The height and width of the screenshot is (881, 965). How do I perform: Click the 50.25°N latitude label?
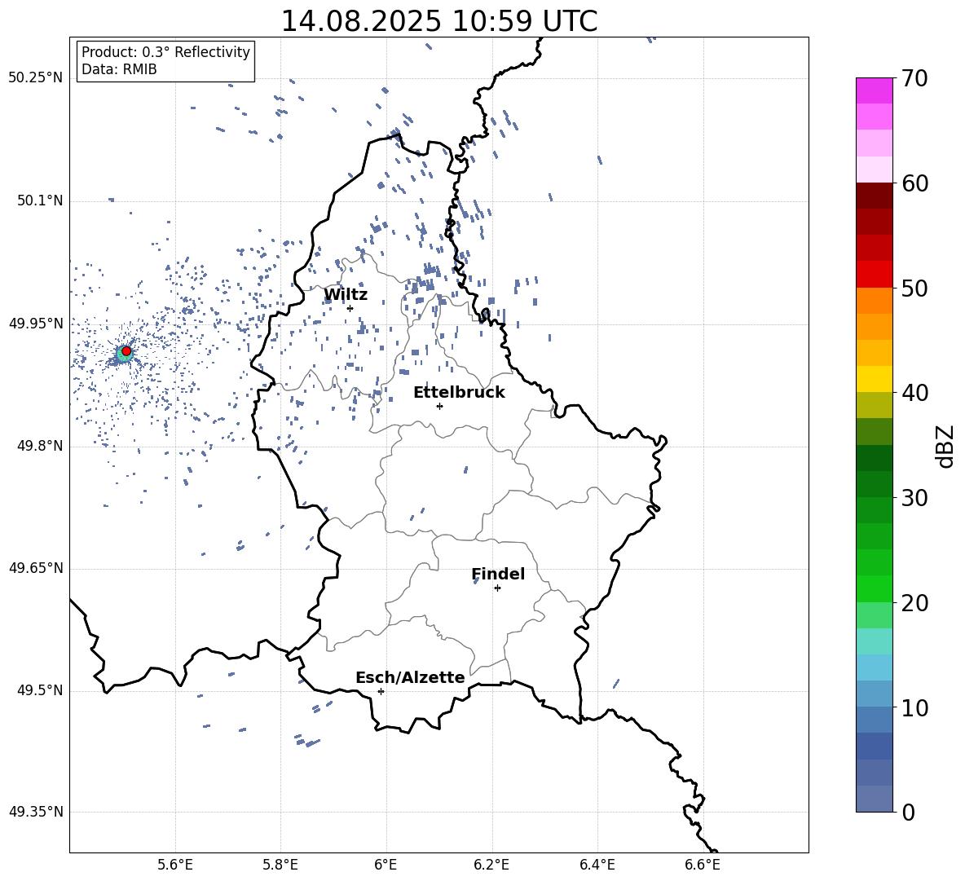[x=36, y=78]
